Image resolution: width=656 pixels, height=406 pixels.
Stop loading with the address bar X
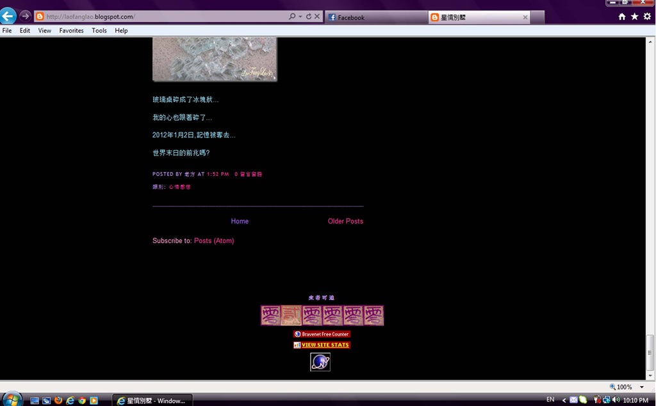[x=317, y=16]
